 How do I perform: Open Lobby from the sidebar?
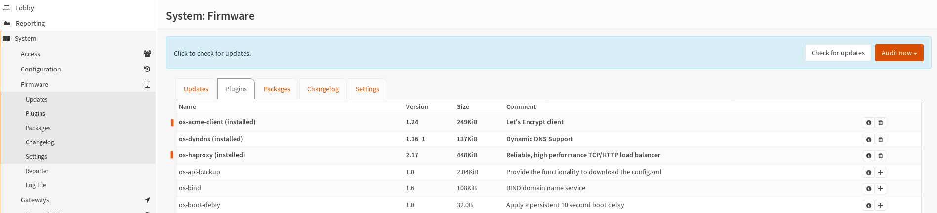click(x=24, y=8)
